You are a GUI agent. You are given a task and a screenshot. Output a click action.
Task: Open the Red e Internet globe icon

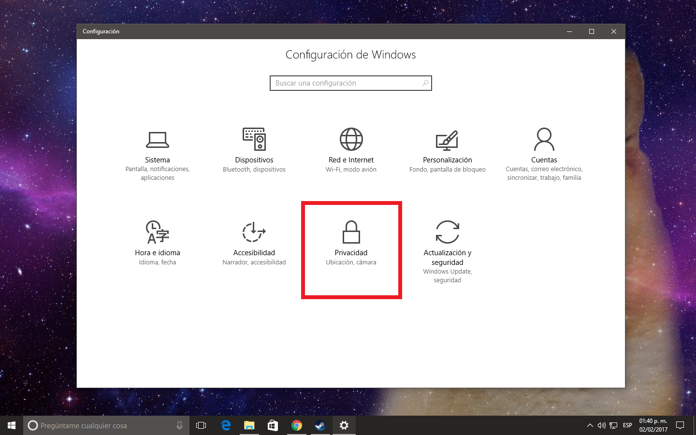click(x=351, y=139)
